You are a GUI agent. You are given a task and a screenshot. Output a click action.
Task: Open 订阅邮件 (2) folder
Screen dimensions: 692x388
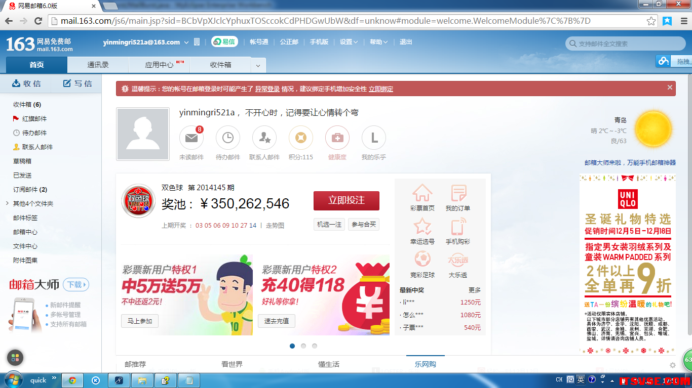tap(30, 189)
